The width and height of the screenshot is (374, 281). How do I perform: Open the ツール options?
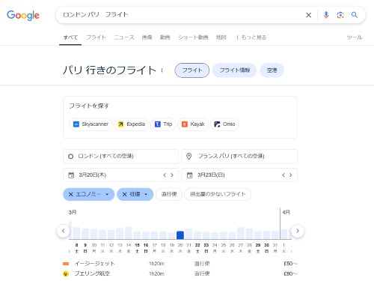click(x=355, y=37)
